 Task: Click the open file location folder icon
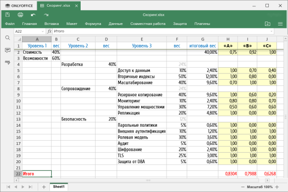(x=267, y=24)
